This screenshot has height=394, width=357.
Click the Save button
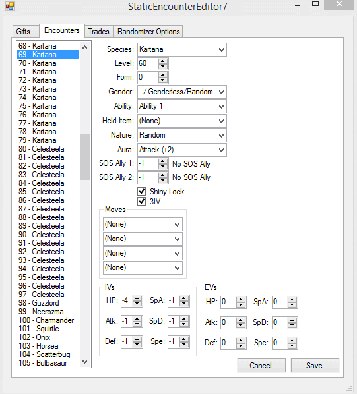coord(315,366)
